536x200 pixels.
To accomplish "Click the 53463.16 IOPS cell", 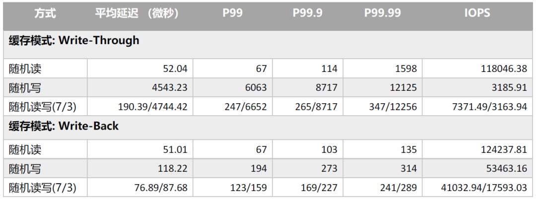I will click(477, 168).
